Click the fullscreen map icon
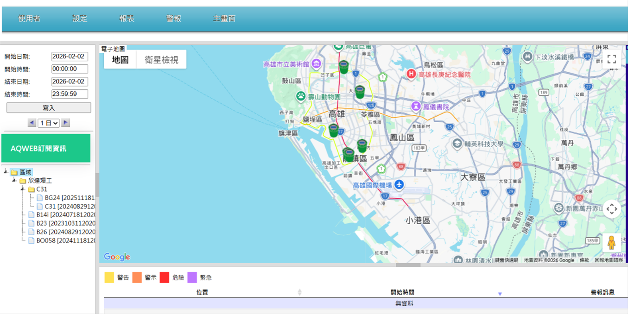The width and height of the screenshot is (628, 314). click(611, 59)
